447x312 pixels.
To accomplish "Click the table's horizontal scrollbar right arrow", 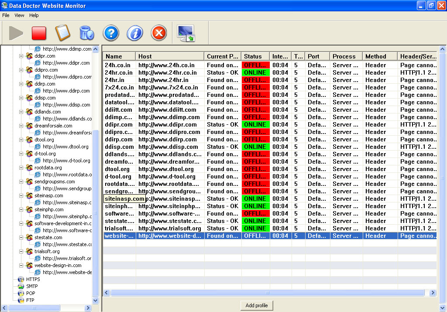I will tap(433, 293).
